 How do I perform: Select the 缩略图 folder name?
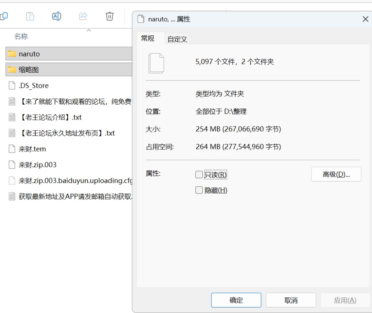(x=29, y=70)
